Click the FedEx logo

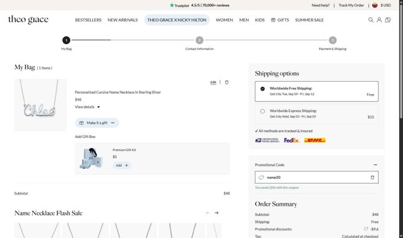click(292, 140)
